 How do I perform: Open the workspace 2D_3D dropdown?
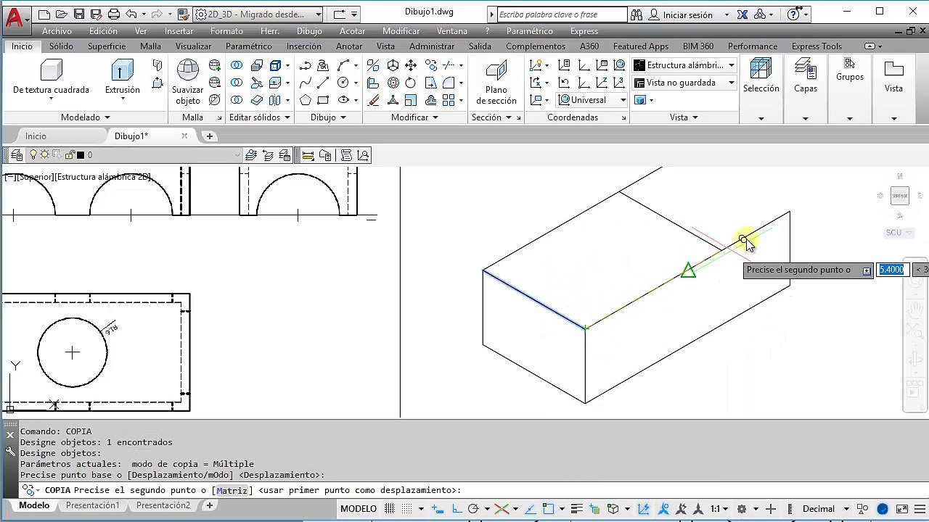(257, 14)
